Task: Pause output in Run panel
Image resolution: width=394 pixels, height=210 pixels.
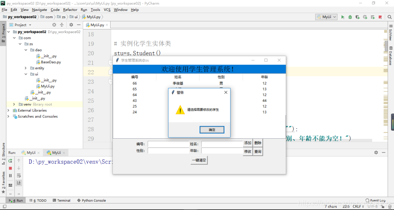Action: coord(10,176)
